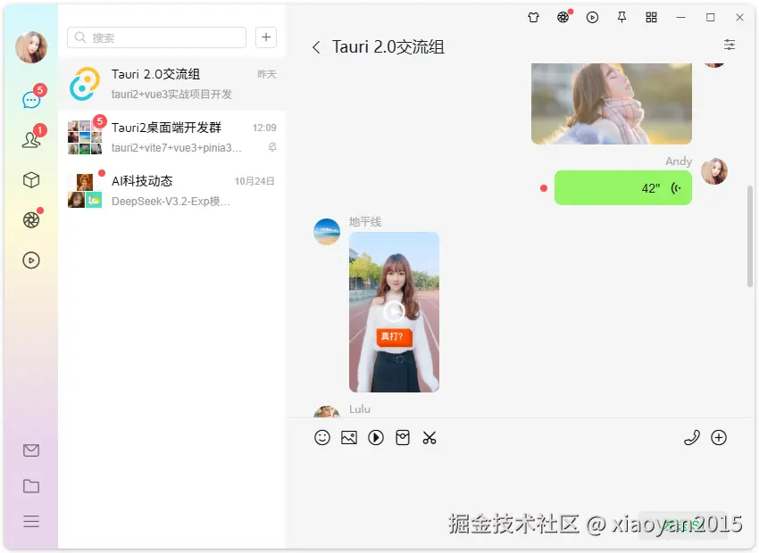Open the mail icon near the sidebar bottom
Screen dimensions: 759x553
[31, 450]
